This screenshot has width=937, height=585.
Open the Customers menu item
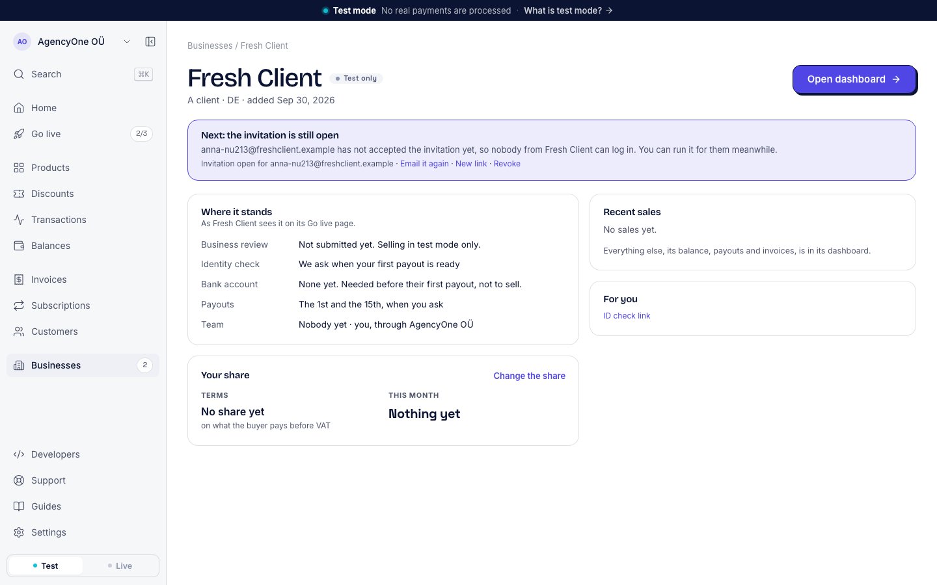[83, 331]
